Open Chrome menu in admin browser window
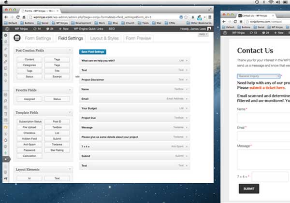The height and width of the screenshot is (203, 290). coord(210,17)
